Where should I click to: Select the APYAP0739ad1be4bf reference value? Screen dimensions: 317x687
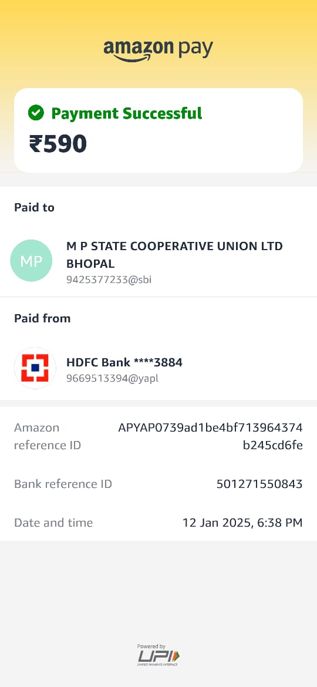click(x=210, y=436)
